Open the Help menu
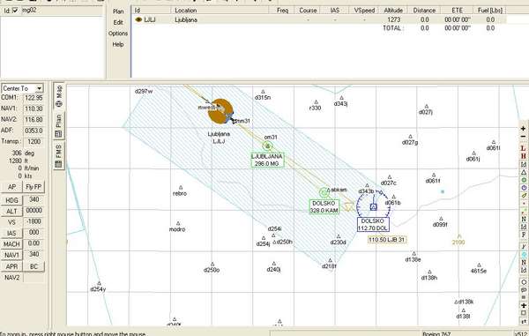 [x=118, y=44]
